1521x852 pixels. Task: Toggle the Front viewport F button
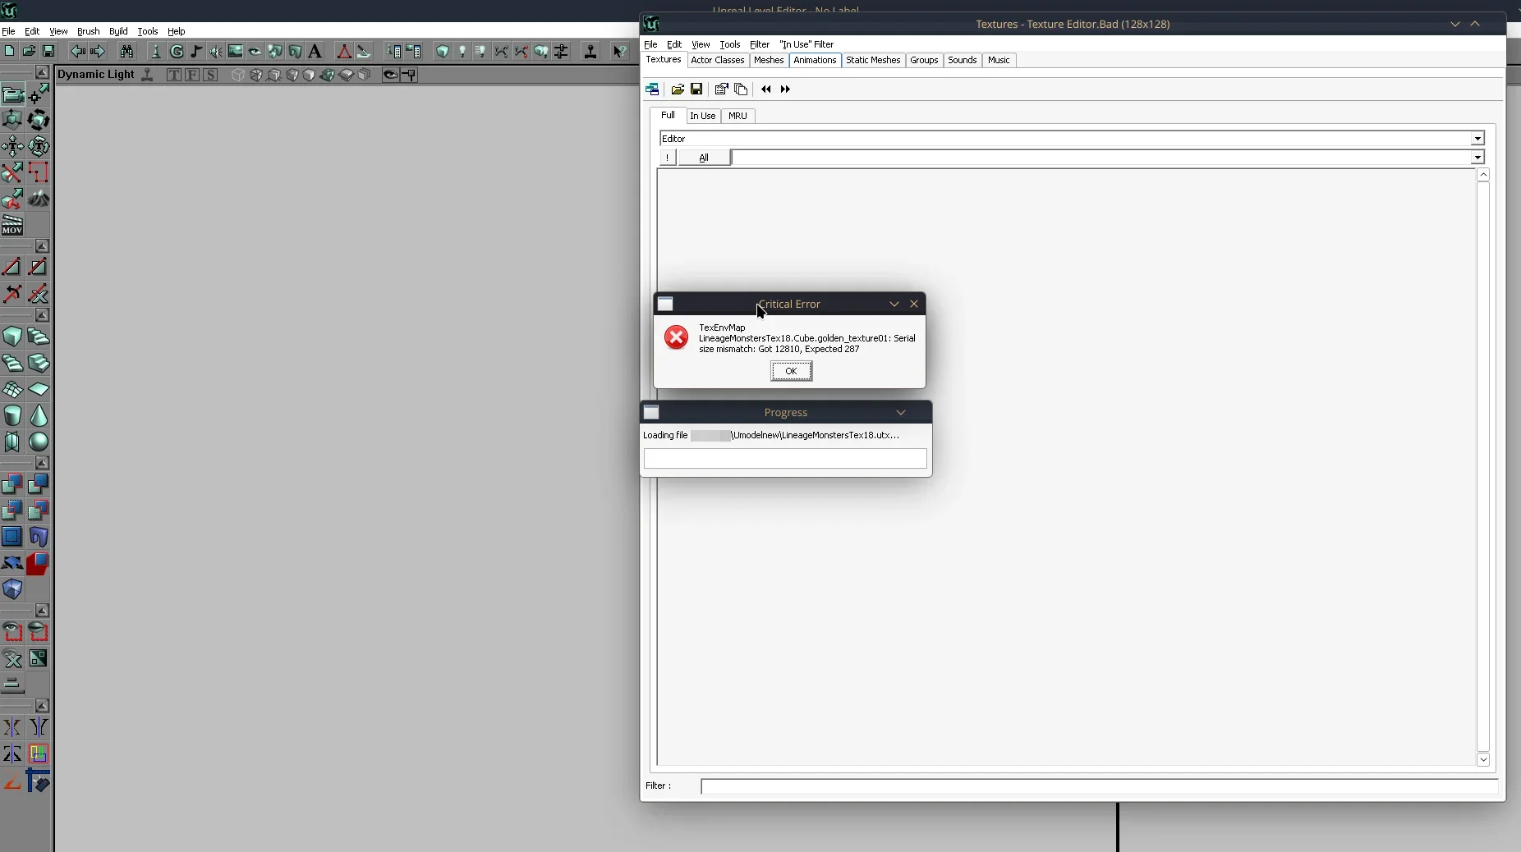click(192, 75)
